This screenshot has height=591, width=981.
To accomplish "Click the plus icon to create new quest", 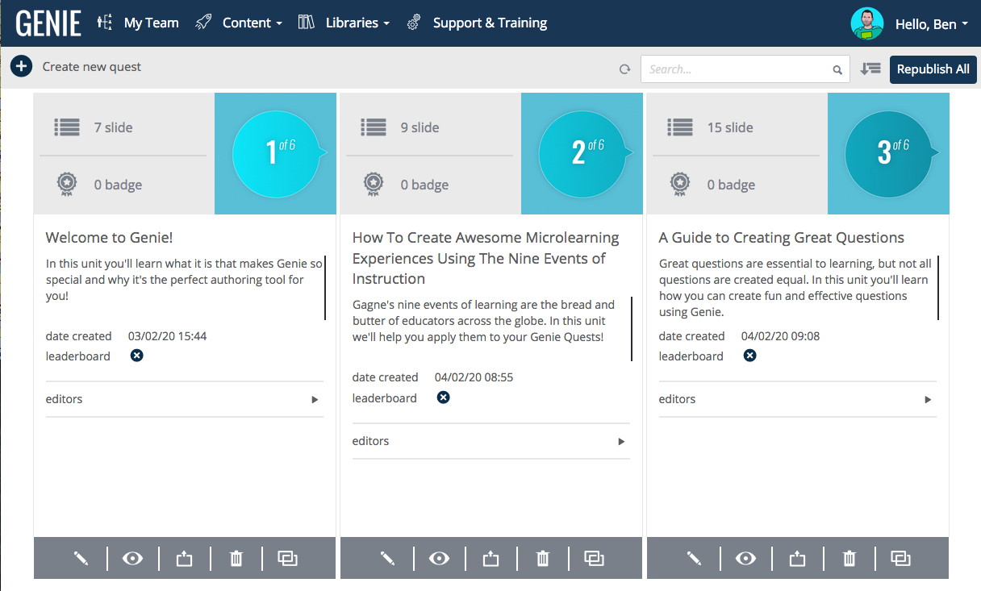I will 22,67.
